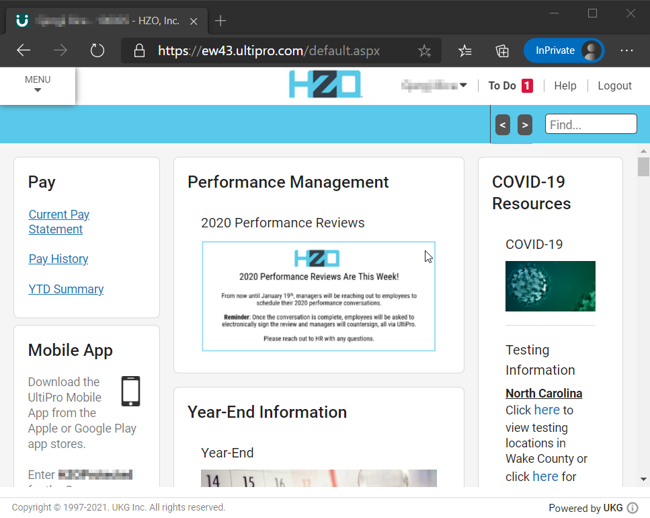Image resolution: width=650 pixels, height=518 pixels.
Task: Click the UKG info icon in footer
Action: click(632, 508)
